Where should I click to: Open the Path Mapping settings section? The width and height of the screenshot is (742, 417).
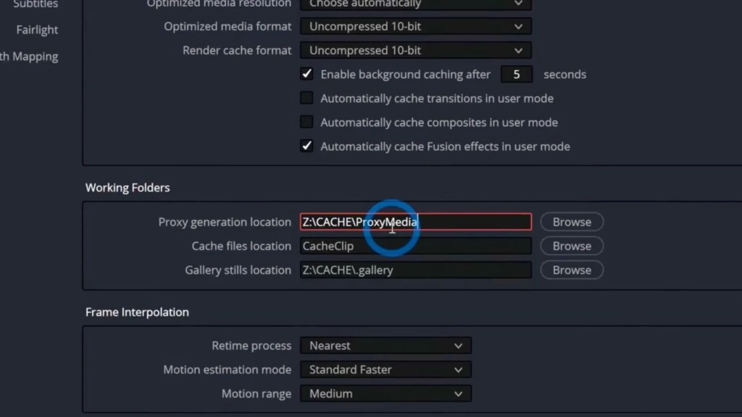pyautogui.click(x=29, y=56)
